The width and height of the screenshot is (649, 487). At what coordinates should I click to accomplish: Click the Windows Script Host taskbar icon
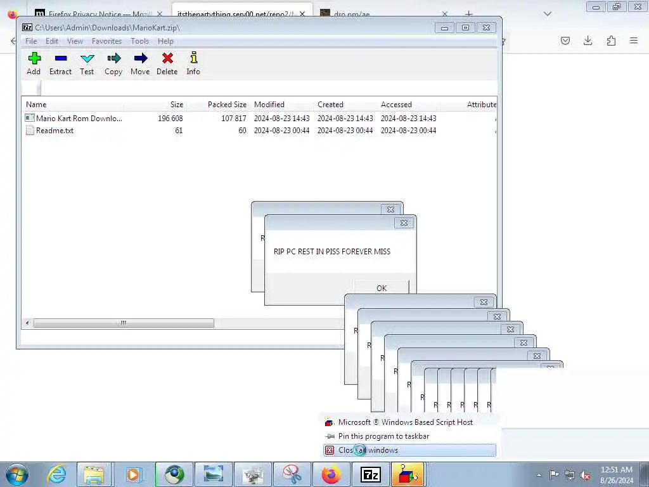coord(408,474)
